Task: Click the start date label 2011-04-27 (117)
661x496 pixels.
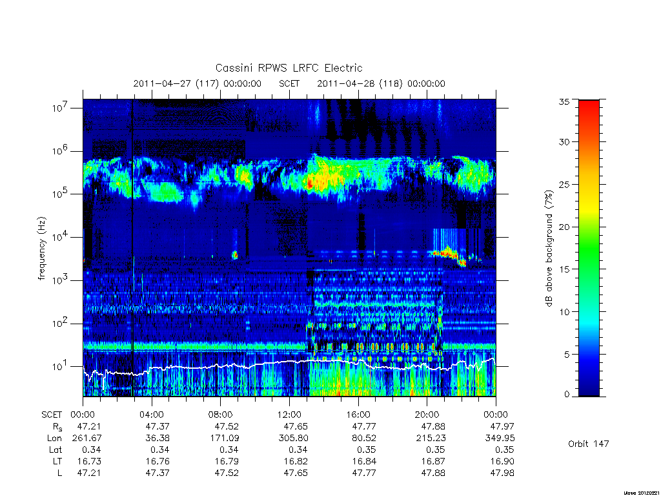Action: click(176, 83)
